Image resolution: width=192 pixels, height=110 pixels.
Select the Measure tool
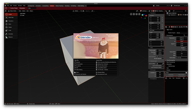click(11, 37)
